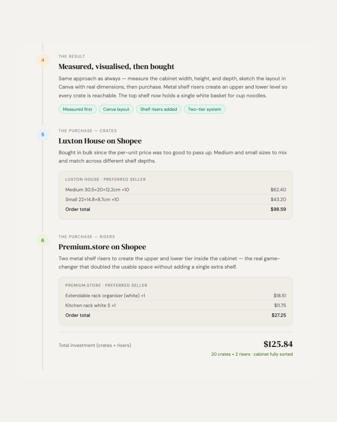Click the "Premium.store · Preferred Seller" label
The height and width of the screenshot is (422, 337).
(x=106, y=285)
